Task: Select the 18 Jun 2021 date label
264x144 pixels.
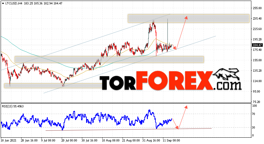Action: point(9,141)
